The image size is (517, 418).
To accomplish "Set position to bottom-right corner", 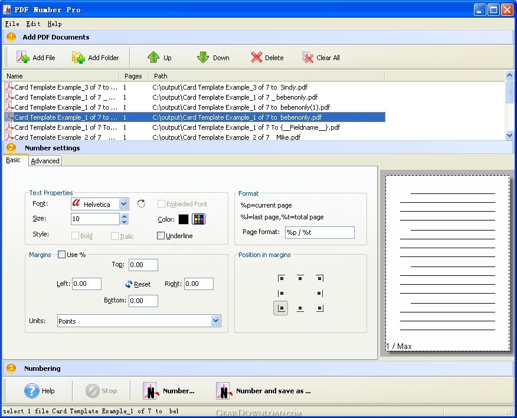I will [x=319, y=308].
